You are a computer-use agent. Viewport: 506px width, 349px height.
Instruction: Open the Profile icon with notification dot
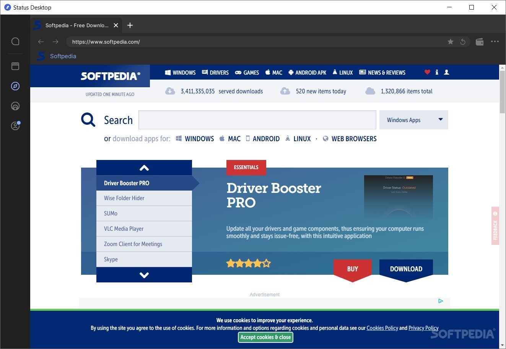[15, 126]
